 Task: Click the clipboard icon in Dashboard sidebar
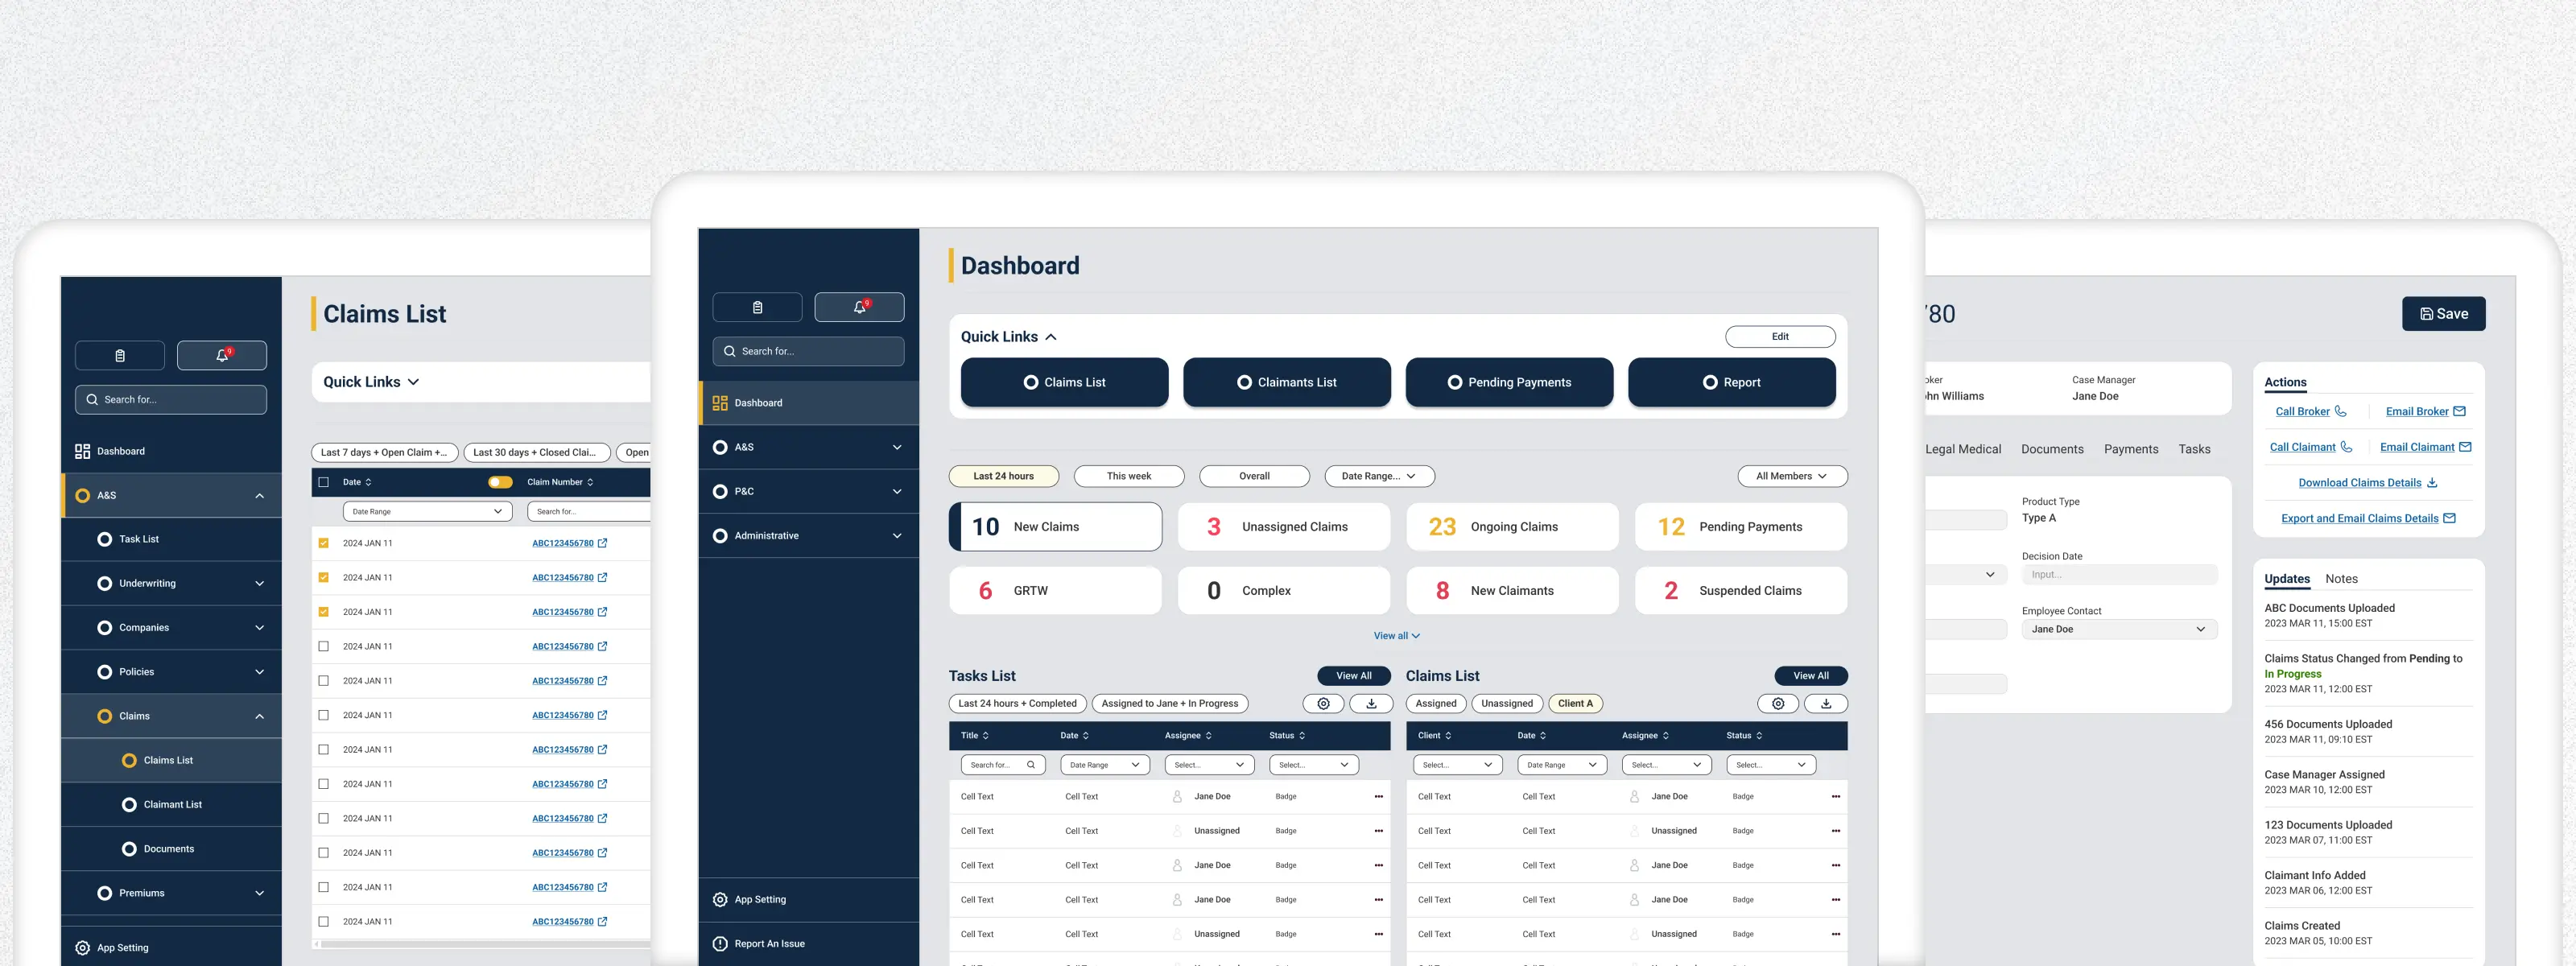(x=757, y=307)
